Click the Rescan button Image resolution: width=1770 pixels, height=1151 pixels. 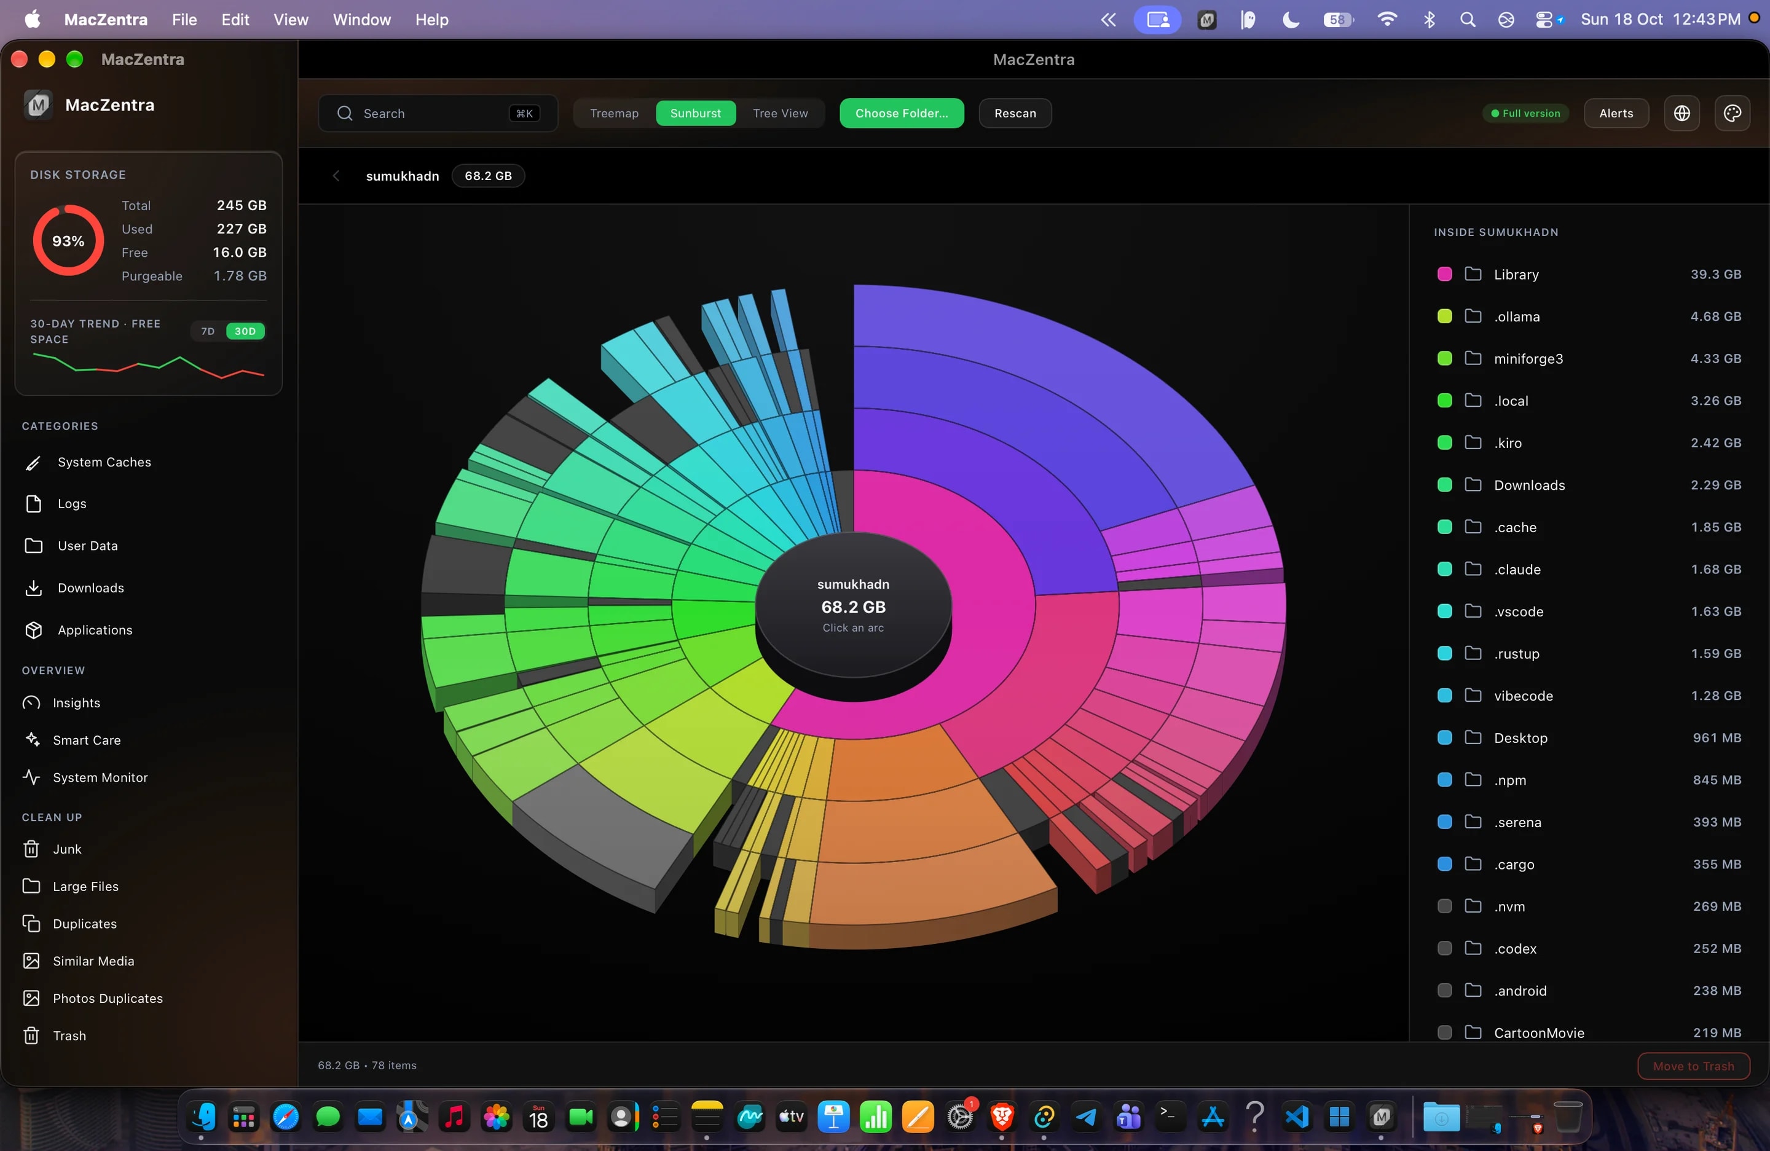click(1015, 113)
